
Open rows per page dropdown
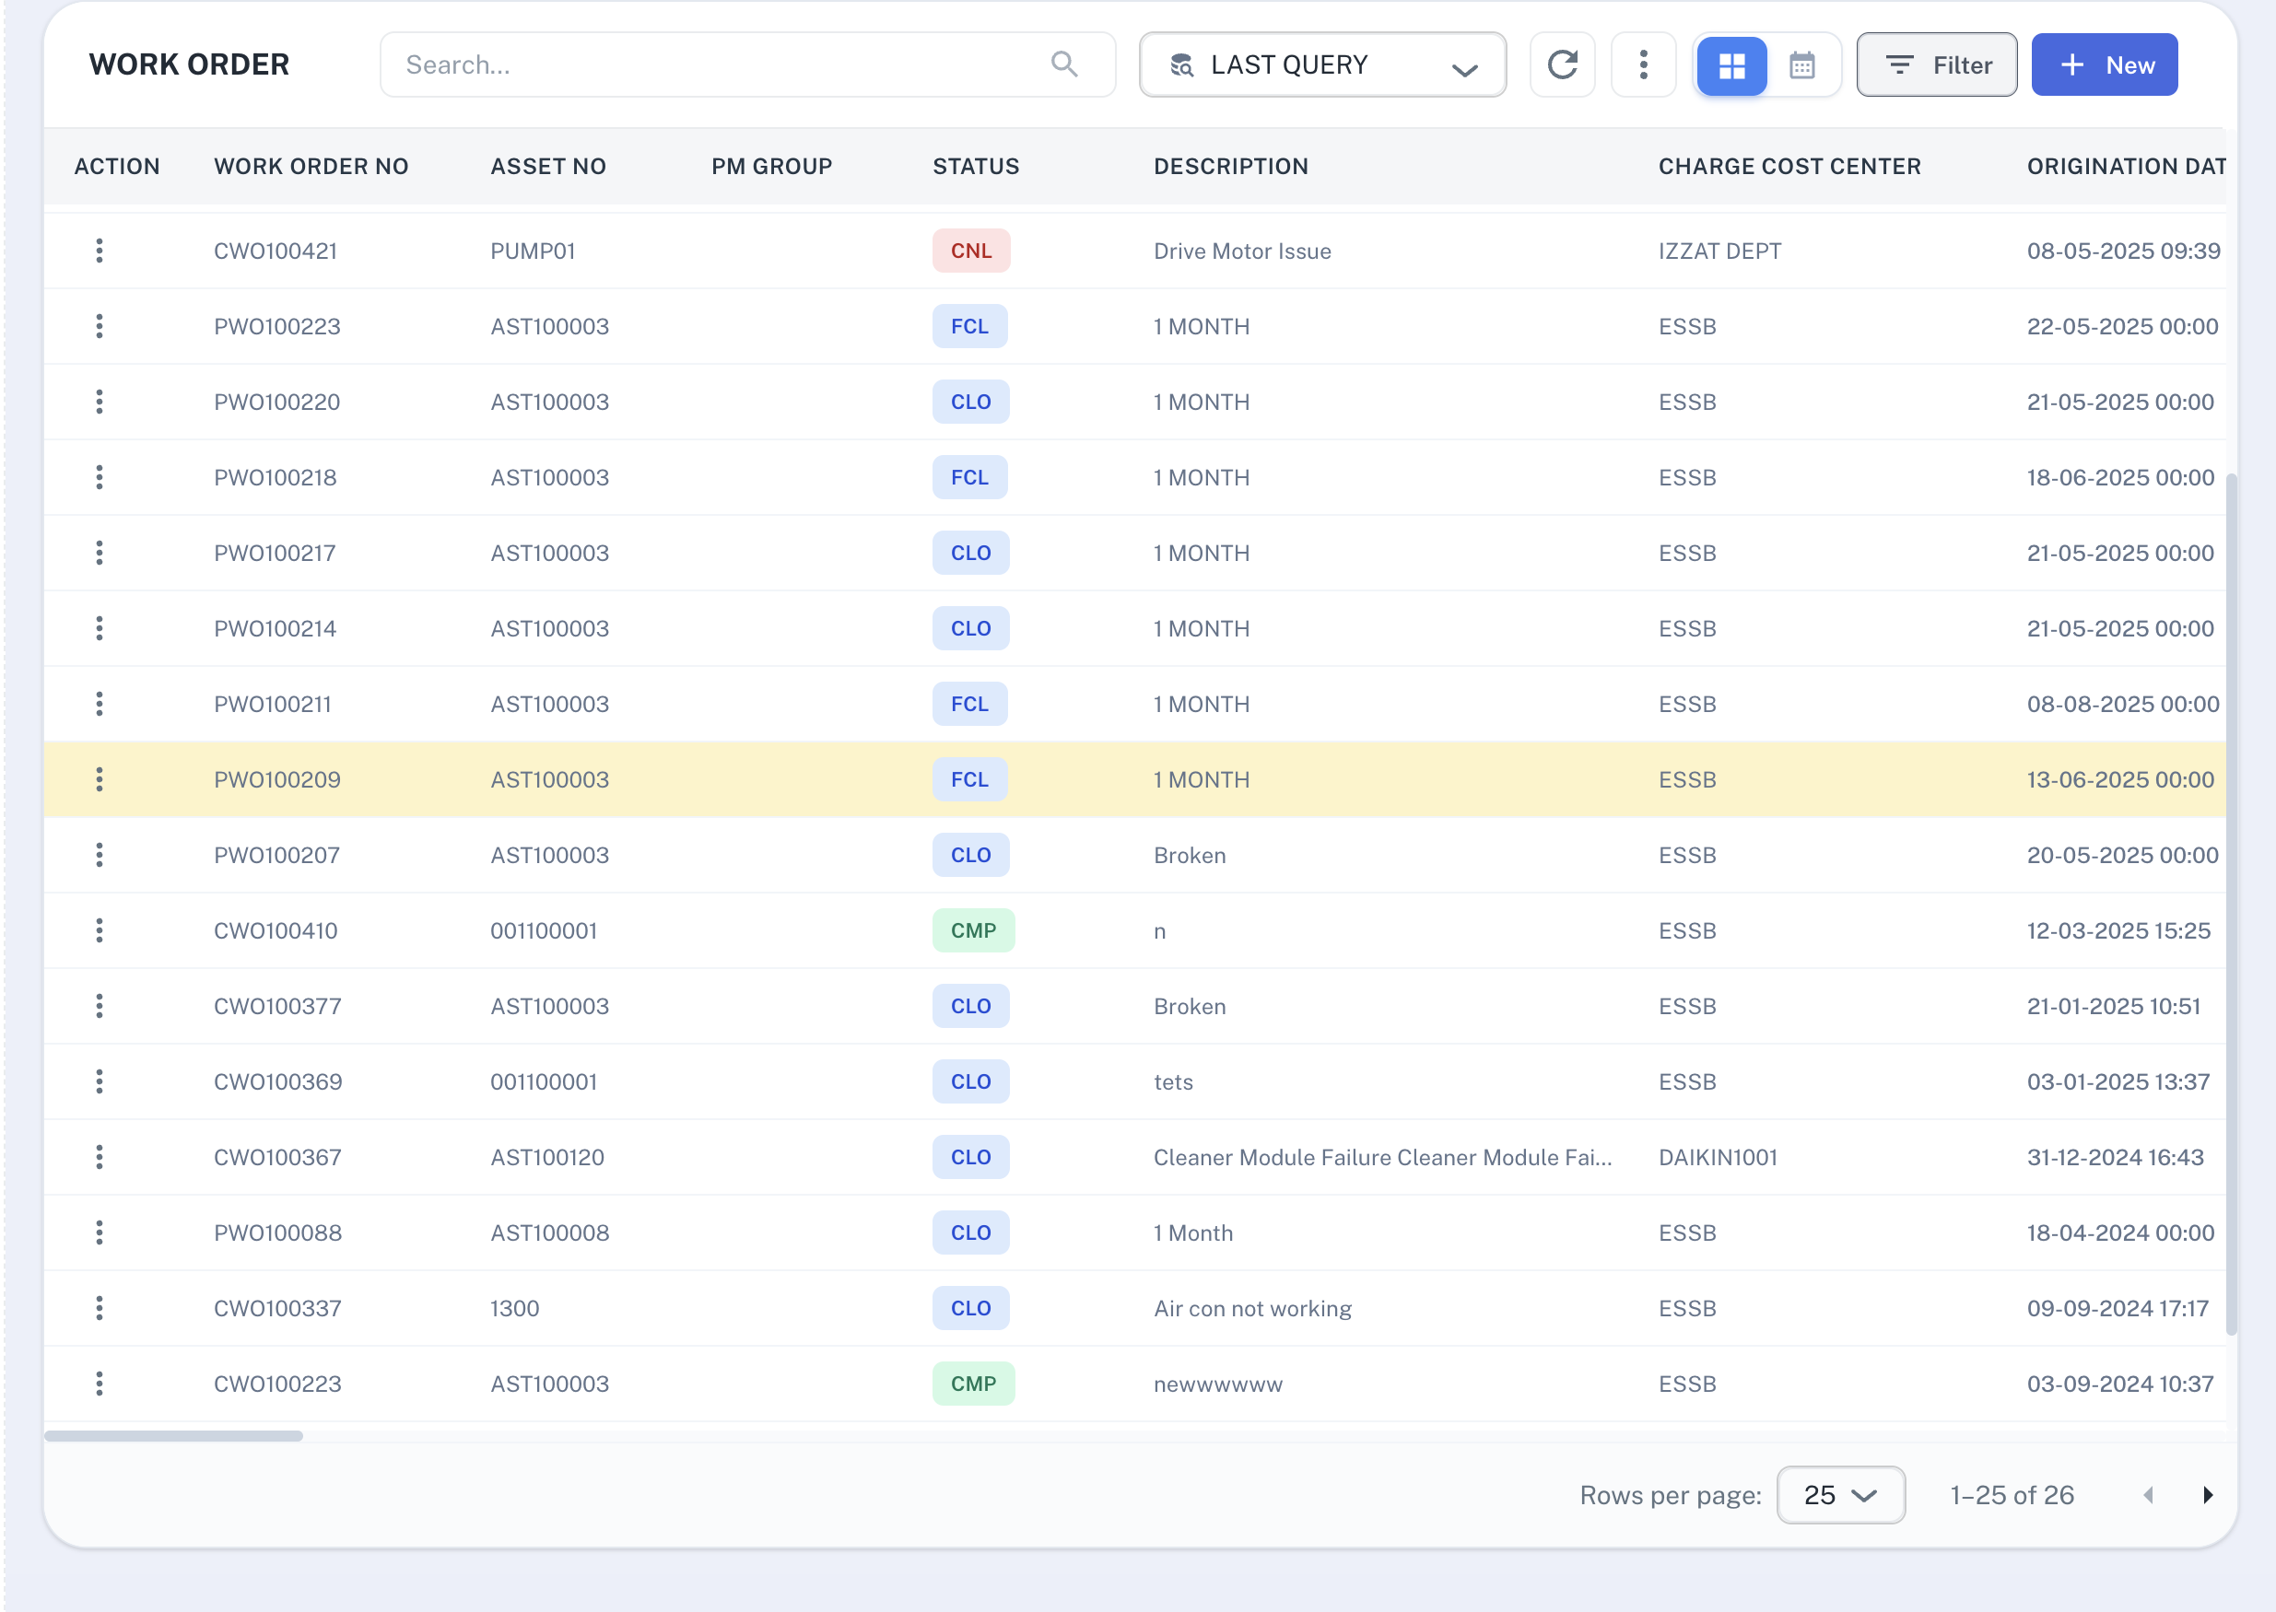[1840, 1494]
